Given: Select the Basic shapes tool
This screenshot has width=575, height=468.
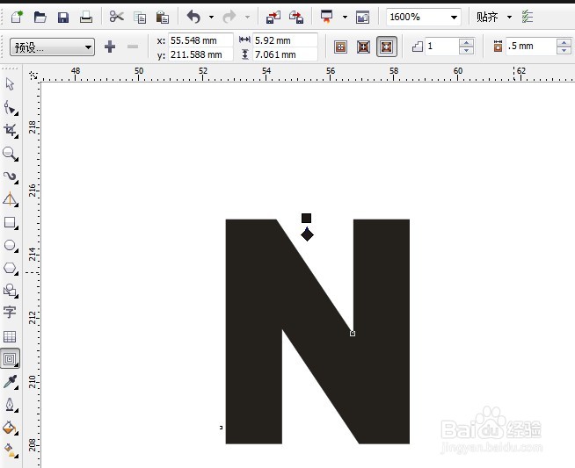Looking at the screenshot, I should pos(11,291).
